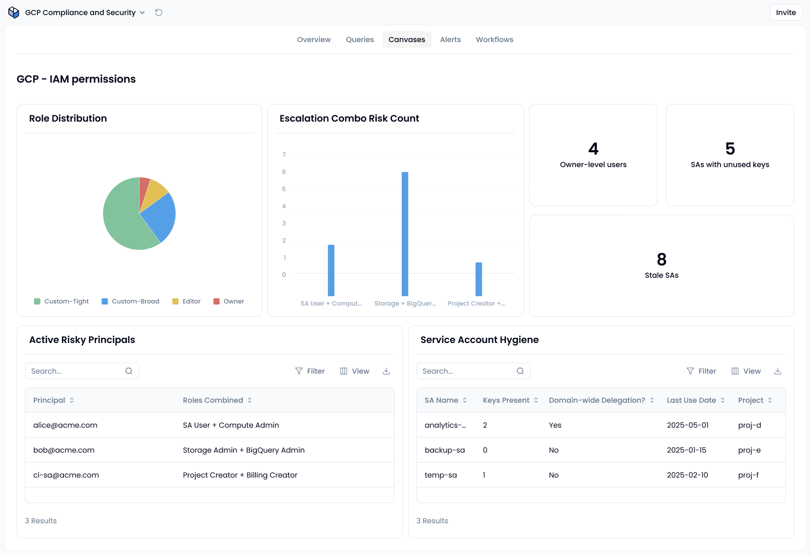Image resolution: width=811 pixels, height=555 pixels.
Task: Download Active Risky Principals table data
Action: click(x=386, y=371)
